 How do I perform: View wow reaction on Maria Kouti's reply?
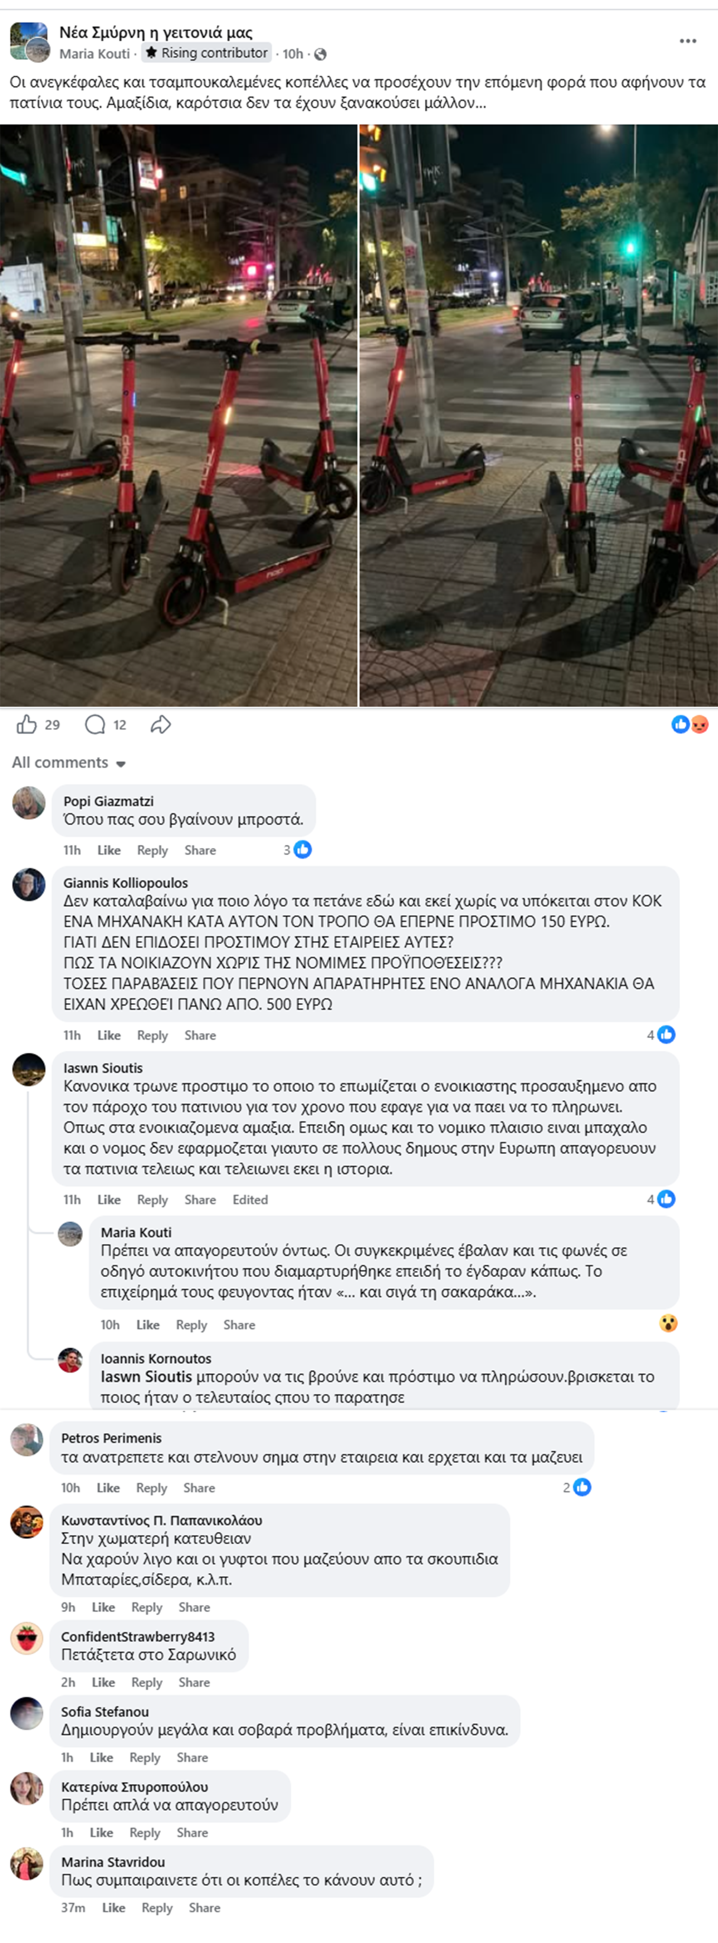coord(668,1323)
